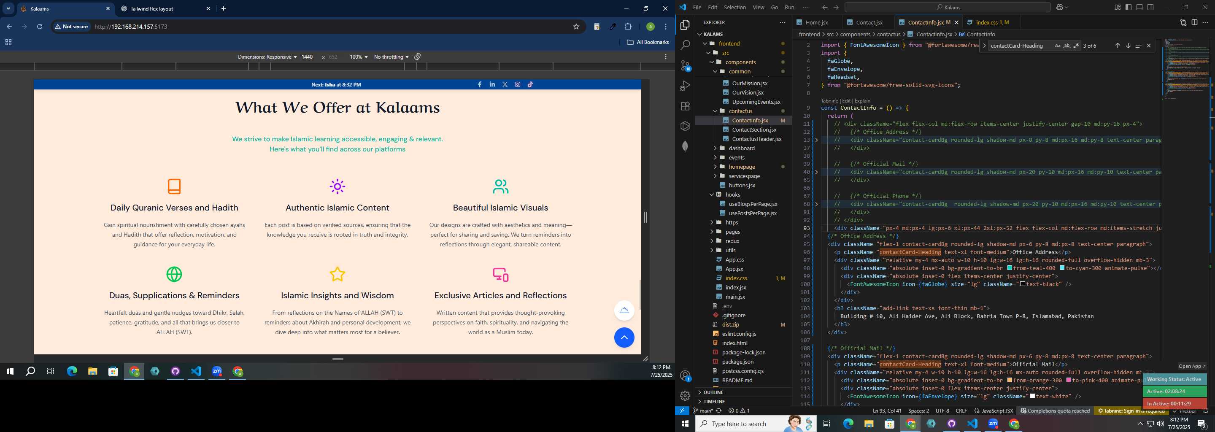This screenshot has height=432, width=1215.
Task: Open Search view in VS Code activity bar
Action: 685,45
